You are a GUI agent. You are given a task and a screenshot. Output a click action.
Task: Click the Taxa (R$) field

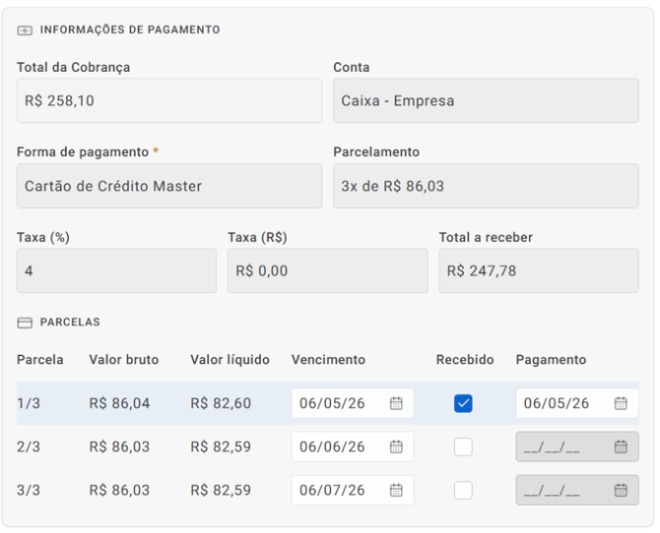328,270
